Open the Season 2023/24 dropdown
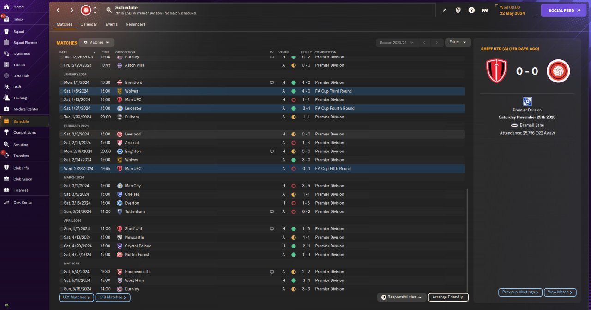Screen dimensions: 591x310 [x=397, y=42]
